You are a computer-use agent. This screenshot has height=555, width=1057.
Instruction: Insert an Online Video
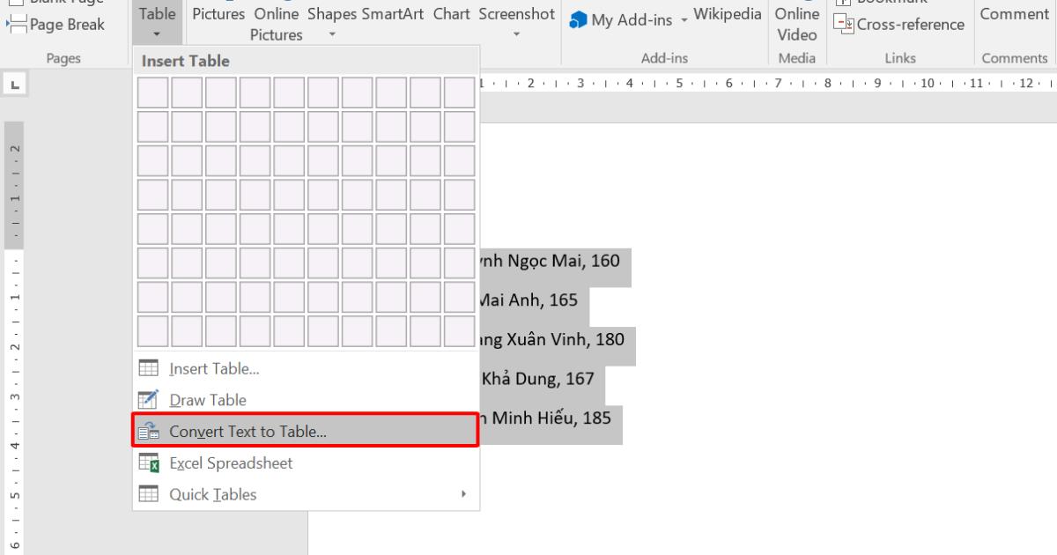(x=797, y=24)
